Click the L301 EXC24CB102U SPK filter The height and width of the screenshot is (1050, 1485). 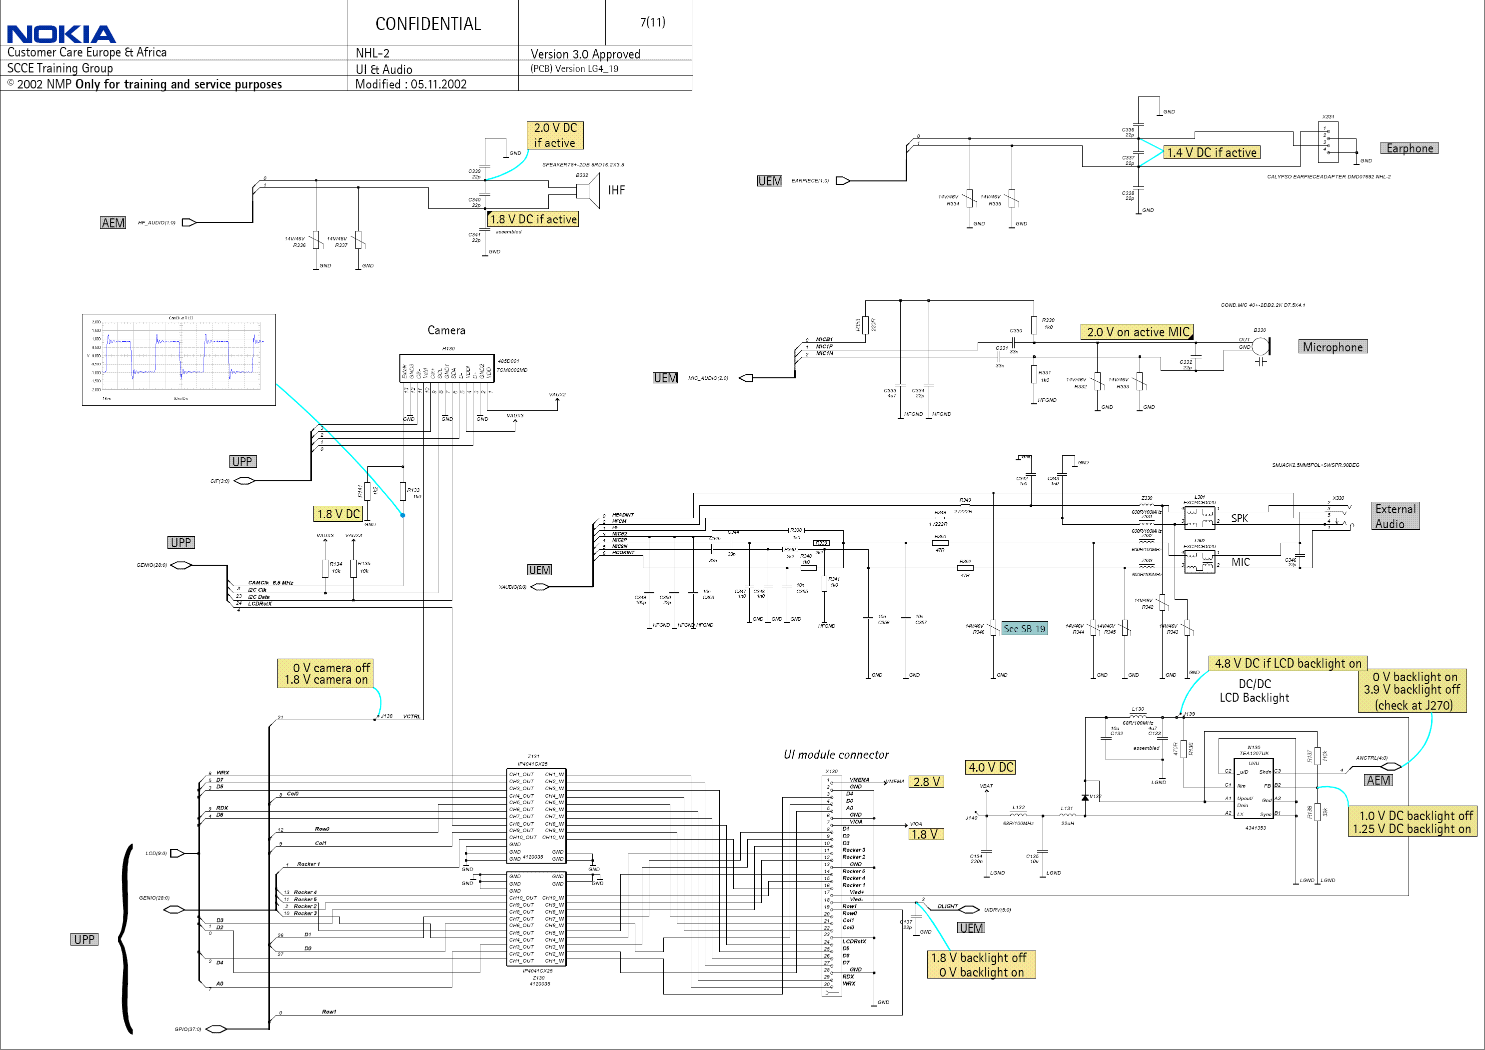[1200, 519]
